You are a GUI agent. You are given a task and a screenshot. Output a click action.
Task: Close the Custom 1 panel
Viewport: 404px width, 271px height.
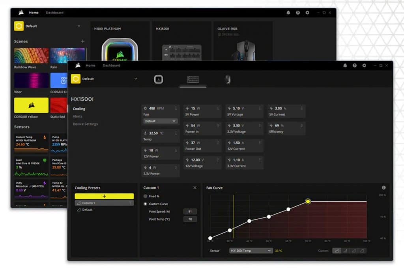(x=195, y=188)
